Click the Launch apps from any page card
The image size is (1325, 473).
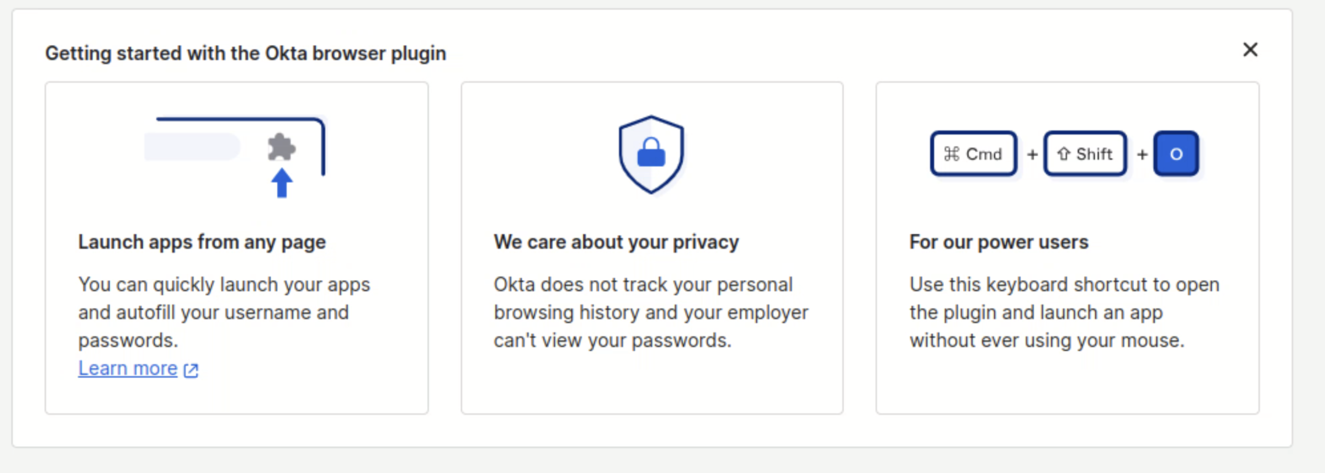pos(237,247)
